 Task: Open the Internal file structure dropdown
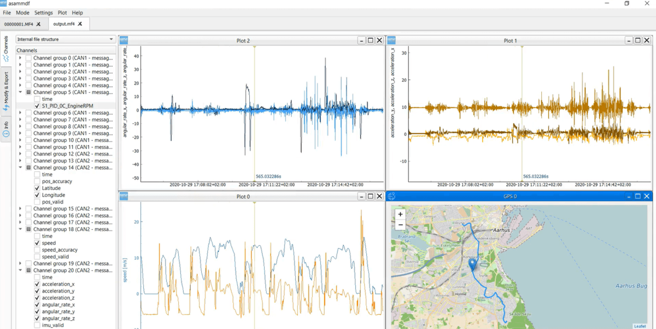coord(66,39)
